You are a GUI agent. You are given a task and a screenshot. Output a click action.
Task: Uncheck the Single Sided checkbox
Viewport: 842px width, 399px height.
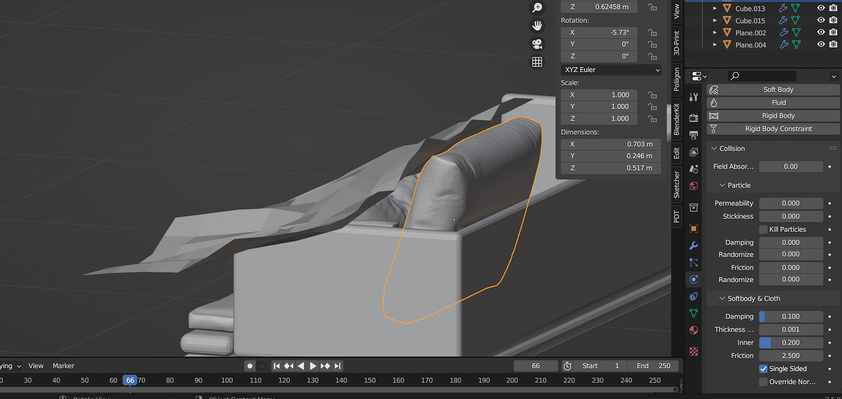763,368
